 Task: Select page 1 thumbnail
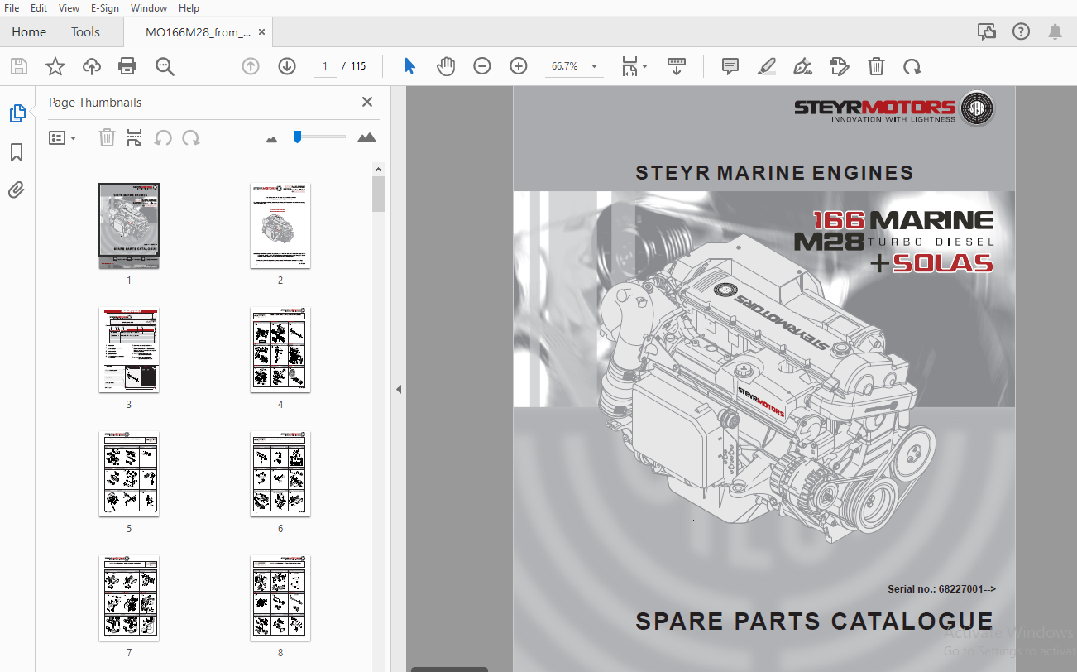tap(129, 225)
